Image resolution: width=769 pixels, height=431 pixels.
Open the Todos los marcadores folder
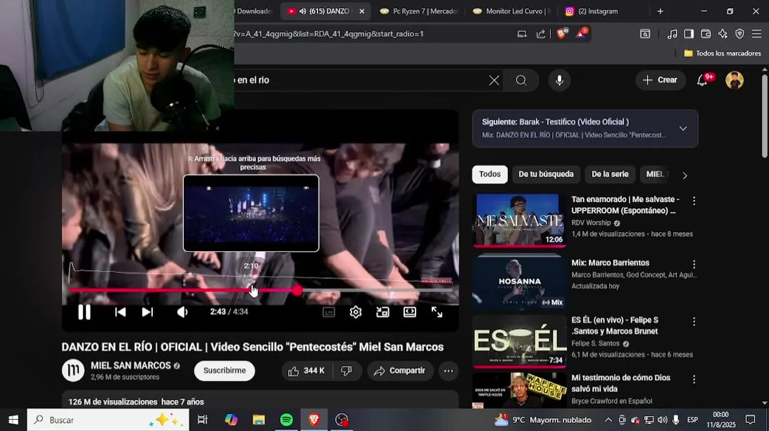tap(722, 53)
